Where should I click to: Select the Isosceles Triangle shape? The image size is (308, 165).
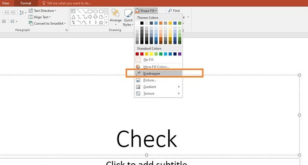click(73, 17)
